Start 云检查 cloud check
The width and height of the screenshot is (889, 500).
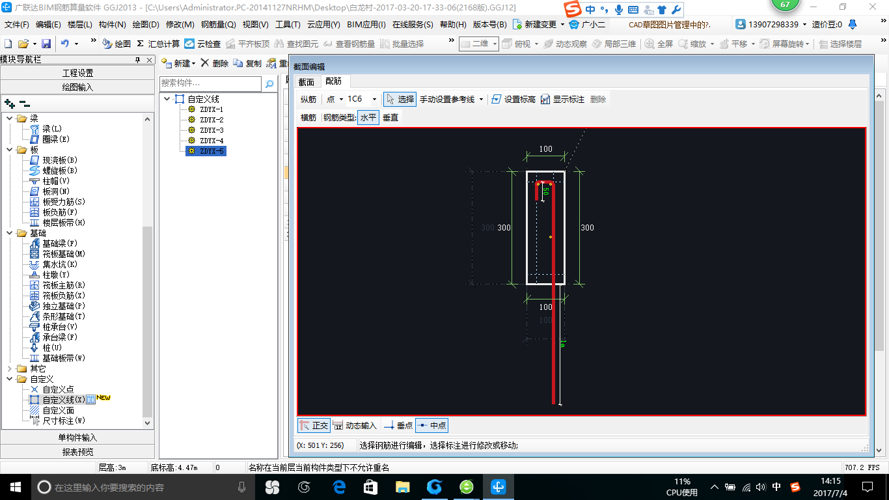tap(202, 44)
